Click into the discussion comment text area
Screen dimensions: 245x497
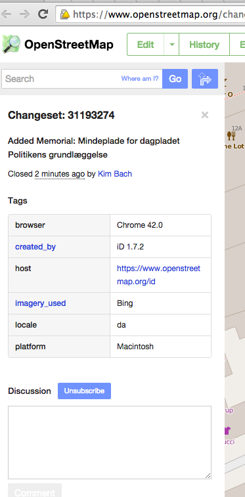(110, 443)
